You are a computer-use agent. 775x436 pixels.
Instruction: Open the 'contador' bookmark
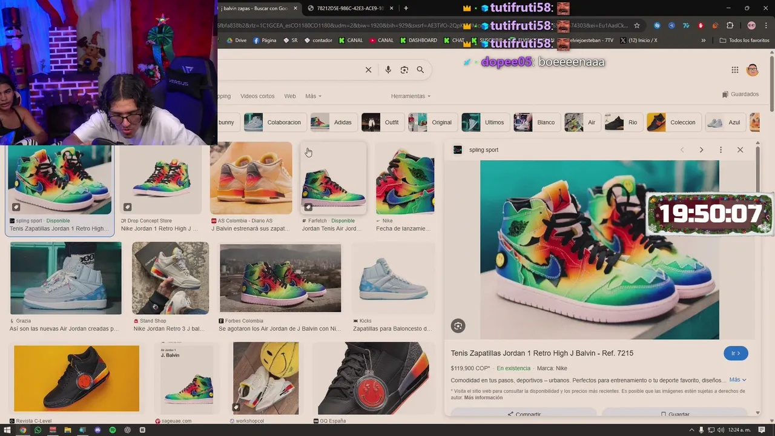tap(318, 41)
